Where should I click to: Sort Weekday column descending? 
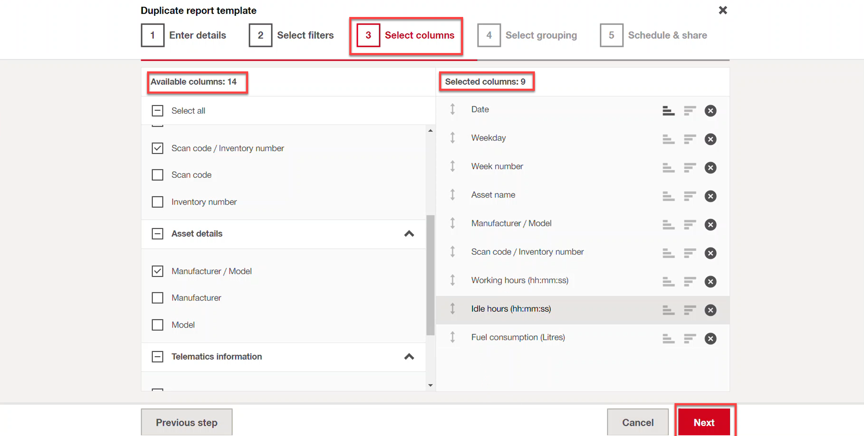[x=689, y=139]
